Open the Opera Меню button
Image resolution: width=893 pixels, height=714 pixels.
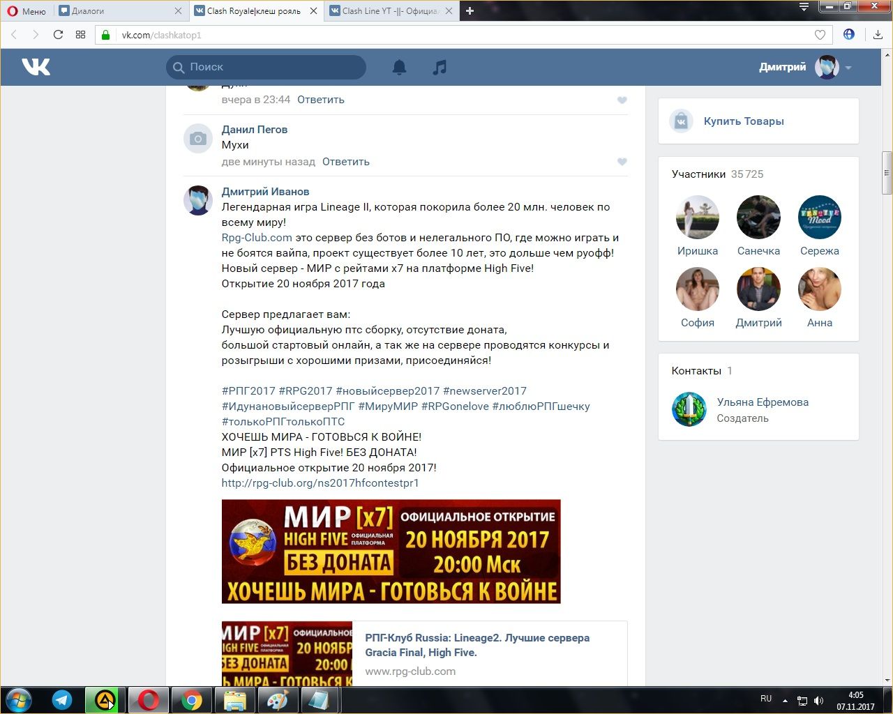[x=27, y=11]
